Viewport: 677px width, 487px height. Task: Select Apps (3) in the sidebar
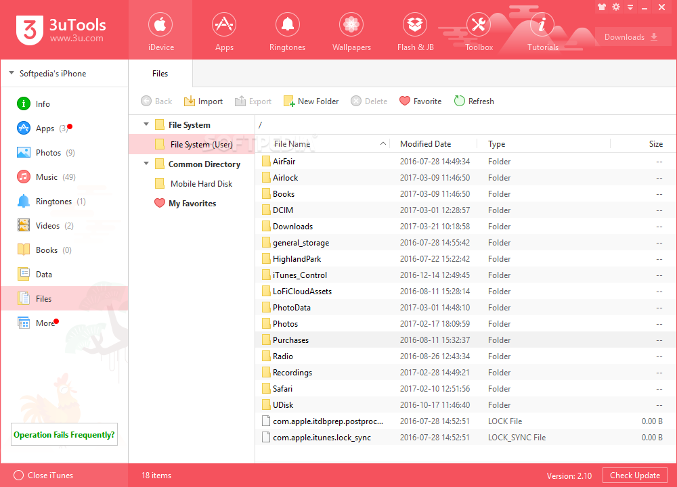click(x=64, y=128)
